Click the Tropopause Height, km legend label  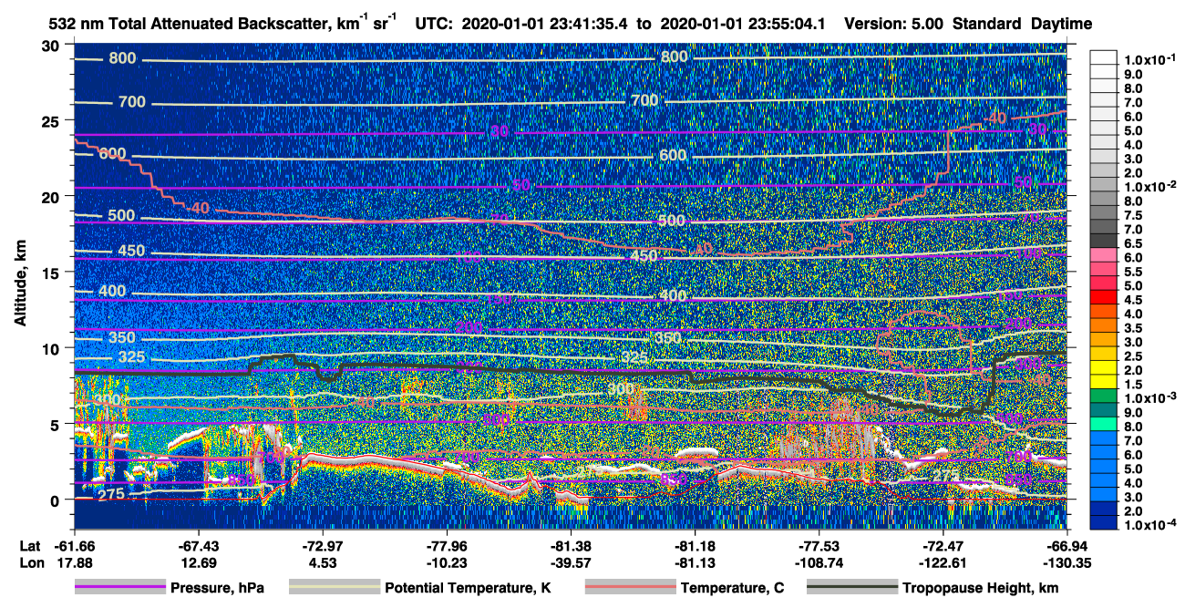pyautogui.click(x=981, y=588)
